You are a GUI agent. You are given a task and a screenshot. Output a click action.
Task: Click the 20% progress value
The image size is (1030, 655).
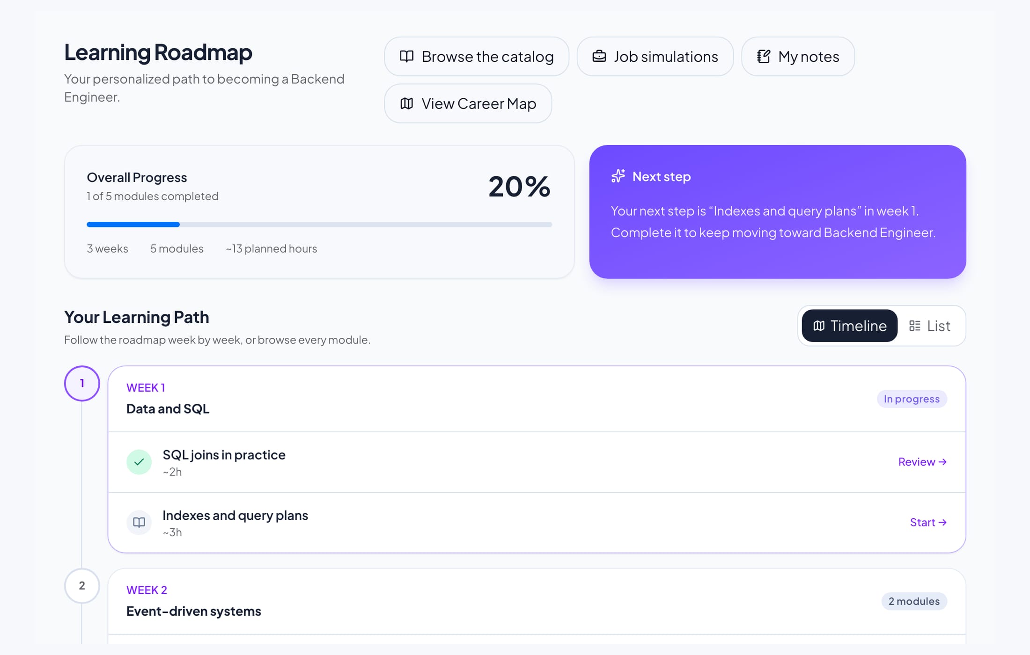(x=519, y=186)
